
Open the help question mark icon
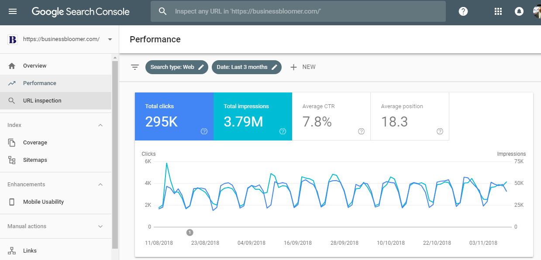point(463,11)
